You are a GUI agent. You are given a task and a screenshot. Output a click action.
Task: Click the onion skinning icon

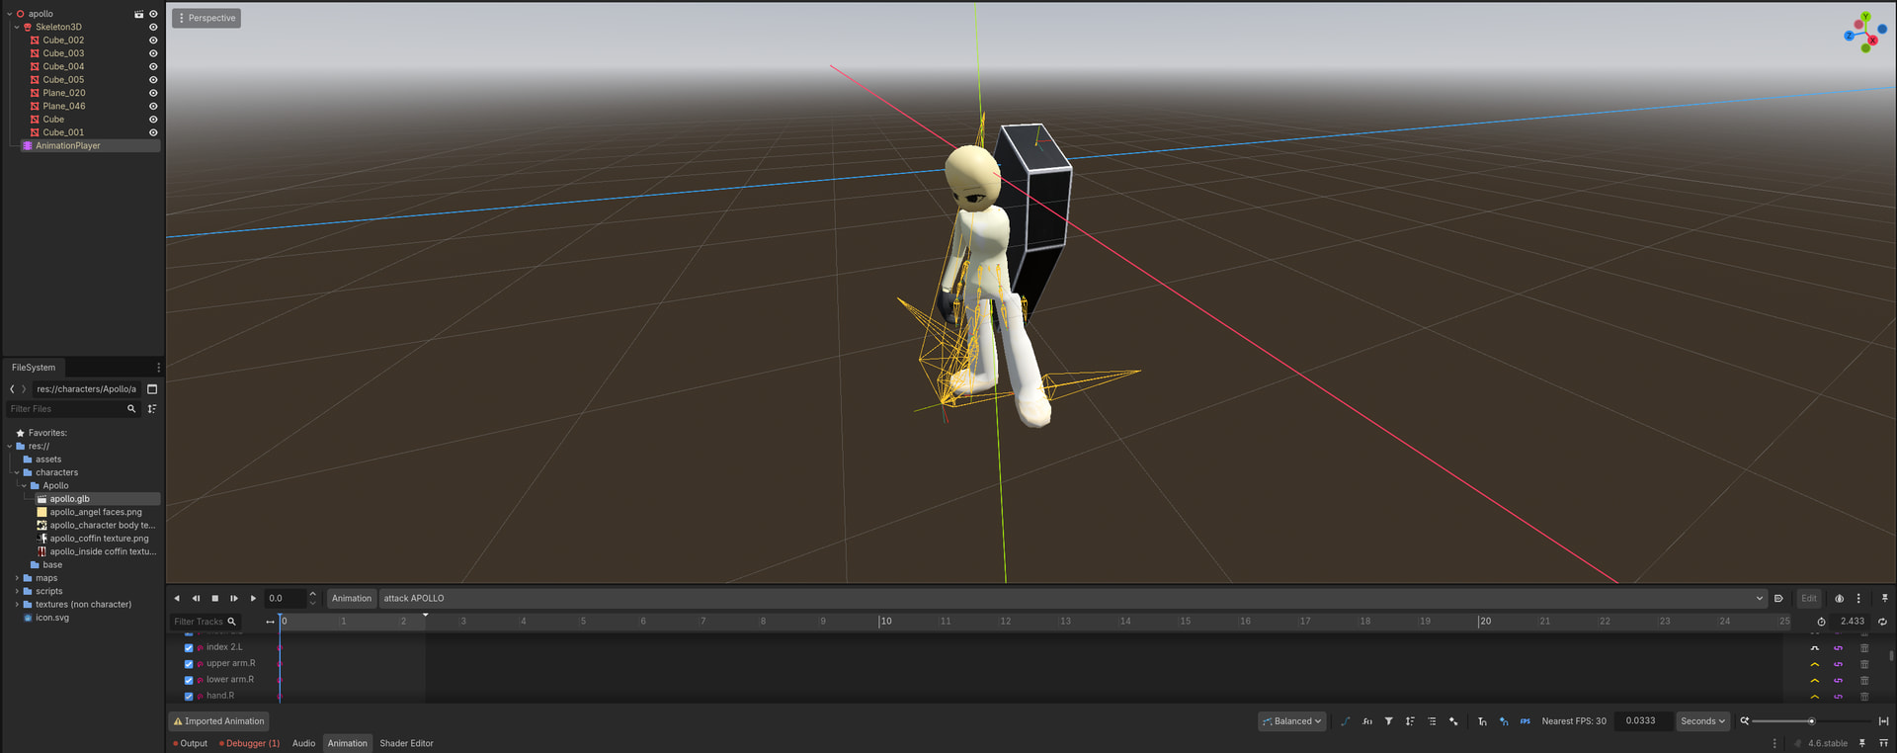pyautogui.click(x=1839, y=599)
